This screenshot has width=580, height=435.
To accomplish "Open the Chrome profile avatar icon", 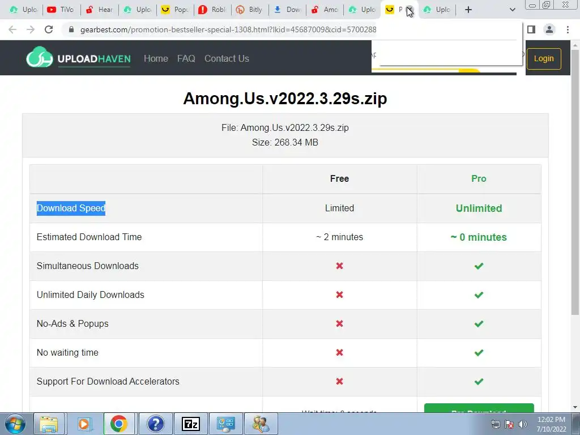I will pos(549,29).
